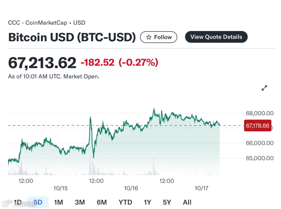Click the 10/15 date axis label
Viewport: 281px width, 209px height.
(x=60, y=188)
